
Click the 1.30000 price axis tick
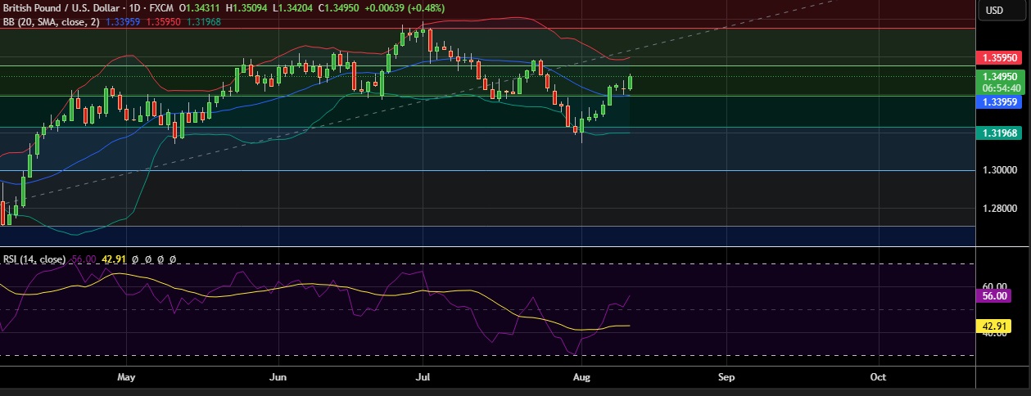click(x=1001, y=170)
